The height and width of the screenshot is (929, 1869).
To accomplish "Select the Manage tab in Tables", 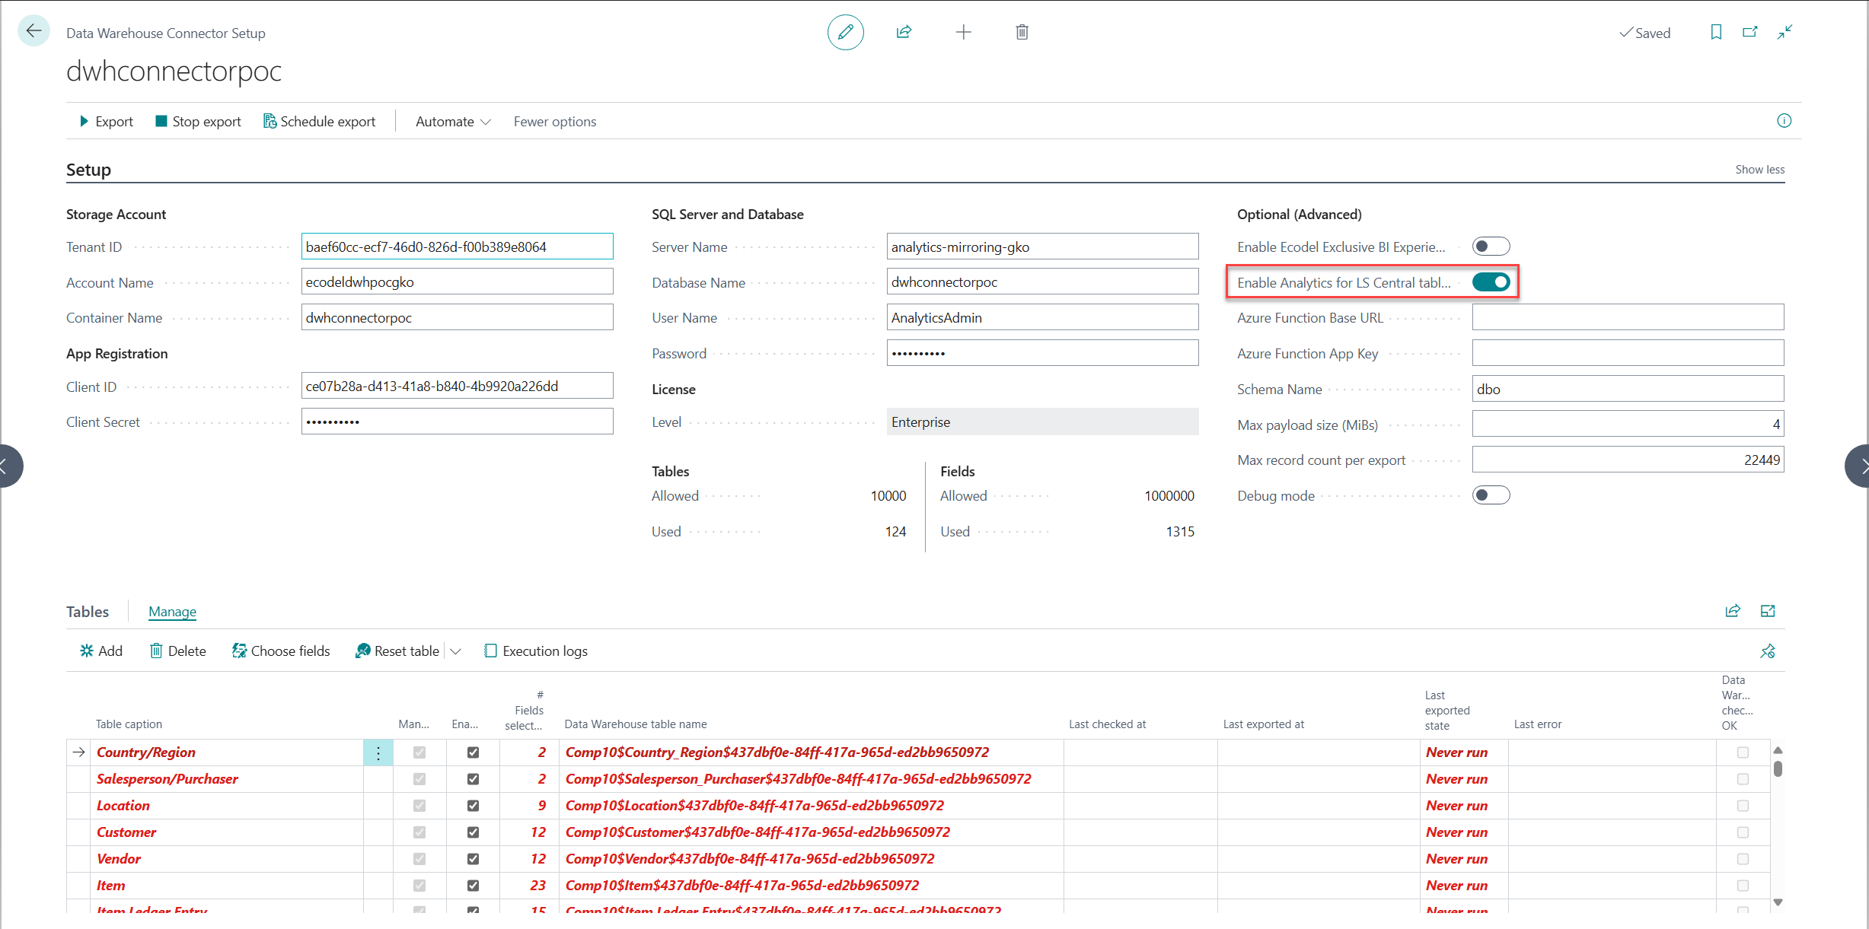I will 172,612.
